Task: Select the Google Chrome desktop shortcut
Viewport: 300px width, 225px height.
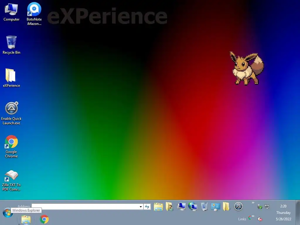Action: 11,146
